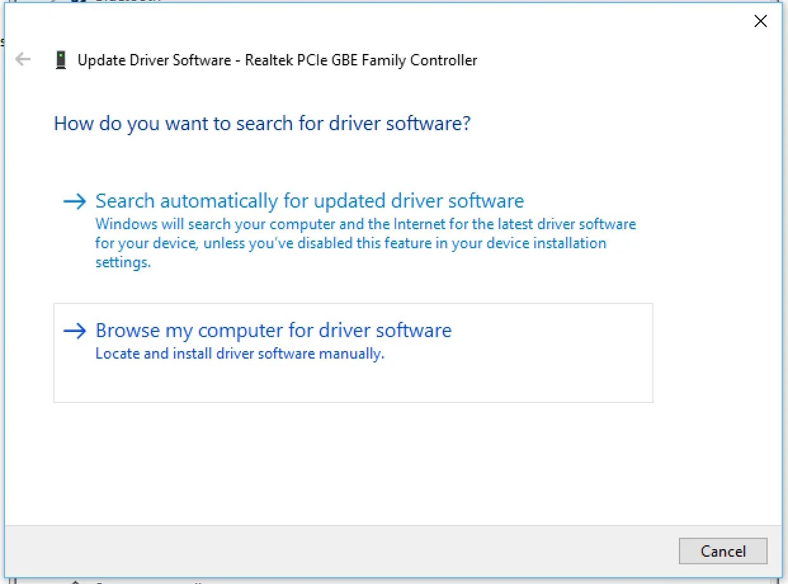Click the dialog title bar area

(x=381, y=22)
